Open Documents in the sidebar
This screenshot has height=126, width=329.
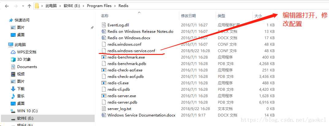(27, 67)
